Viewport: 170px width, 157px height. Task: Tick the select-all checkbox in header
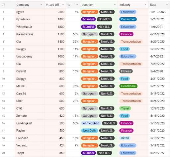(x=3, y=5)
